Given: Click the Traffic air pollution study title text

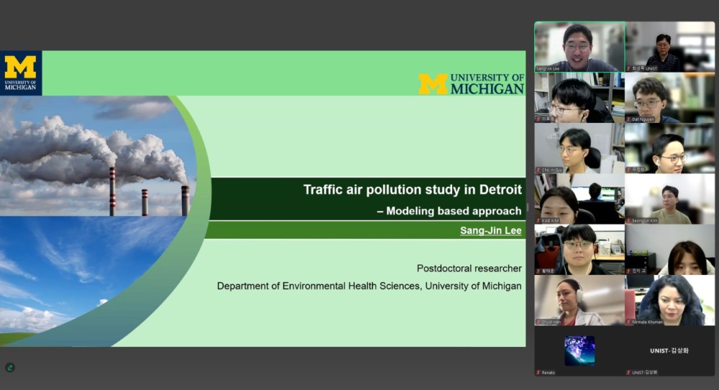Looking at the screenshot, I should point(412,190).
